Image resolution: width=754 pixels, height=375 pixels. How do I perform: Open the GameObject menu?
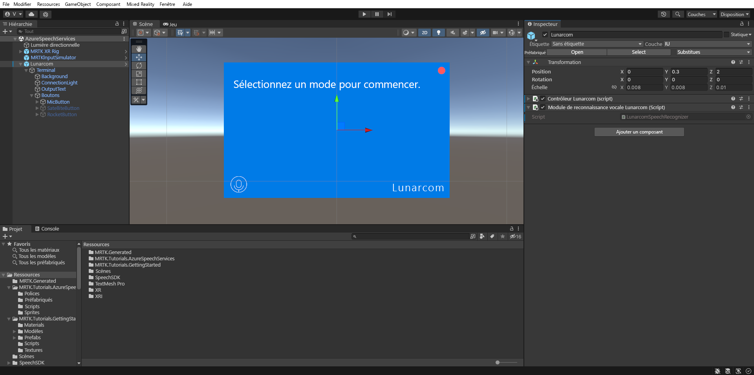(x=78, y=4)
